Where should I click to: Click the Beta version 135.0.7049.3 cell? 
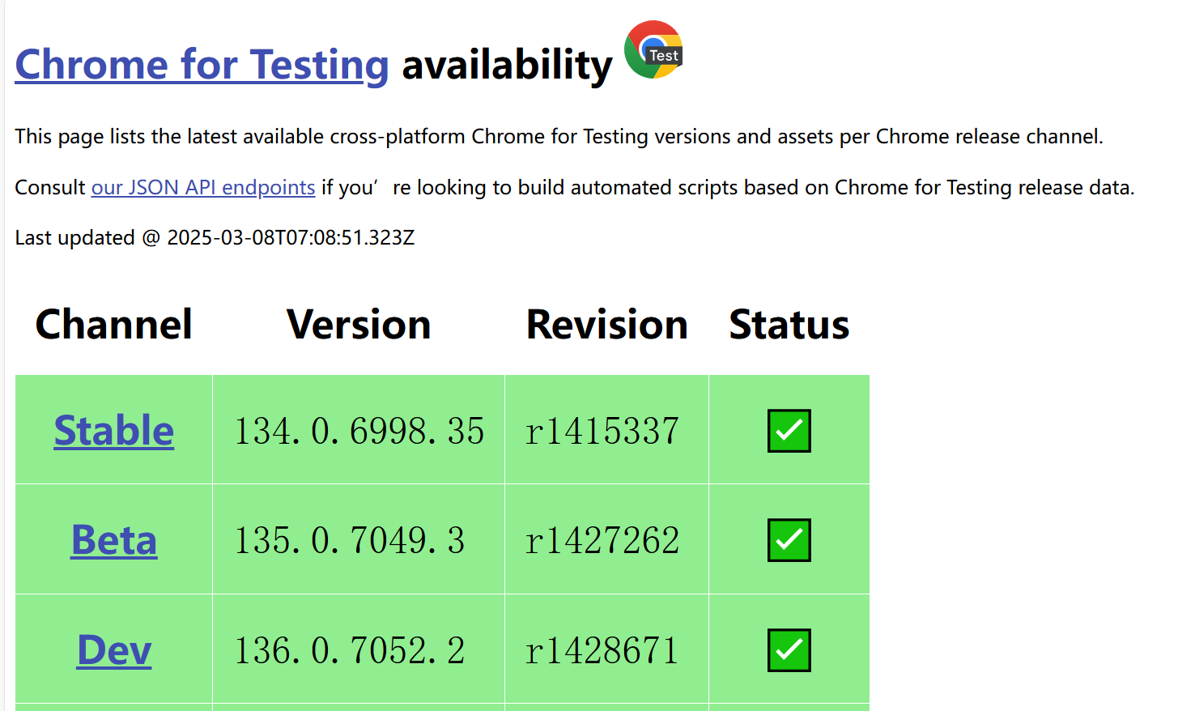pyautogui.click(x=350, y=540)
